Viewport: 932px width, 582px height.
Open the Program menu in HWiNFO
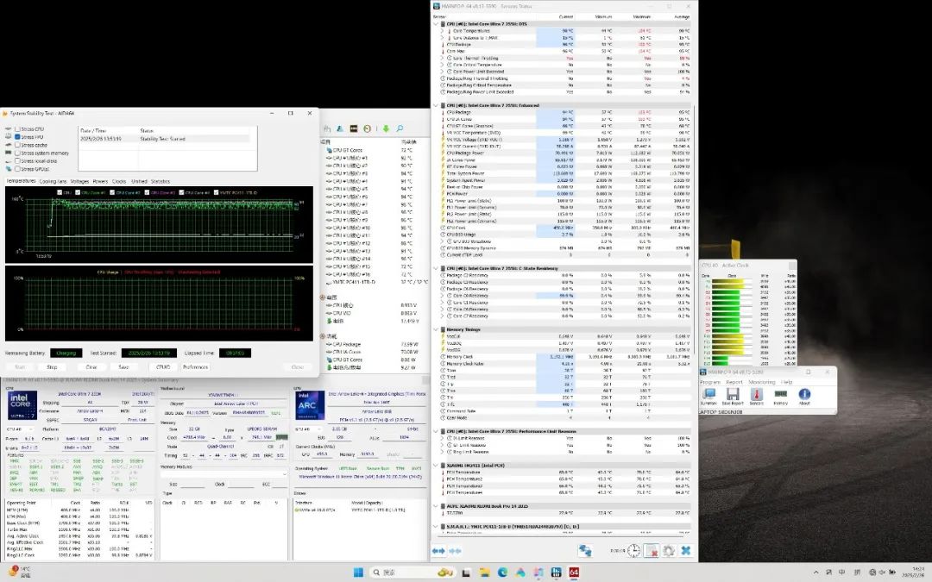tap(709, 383)
